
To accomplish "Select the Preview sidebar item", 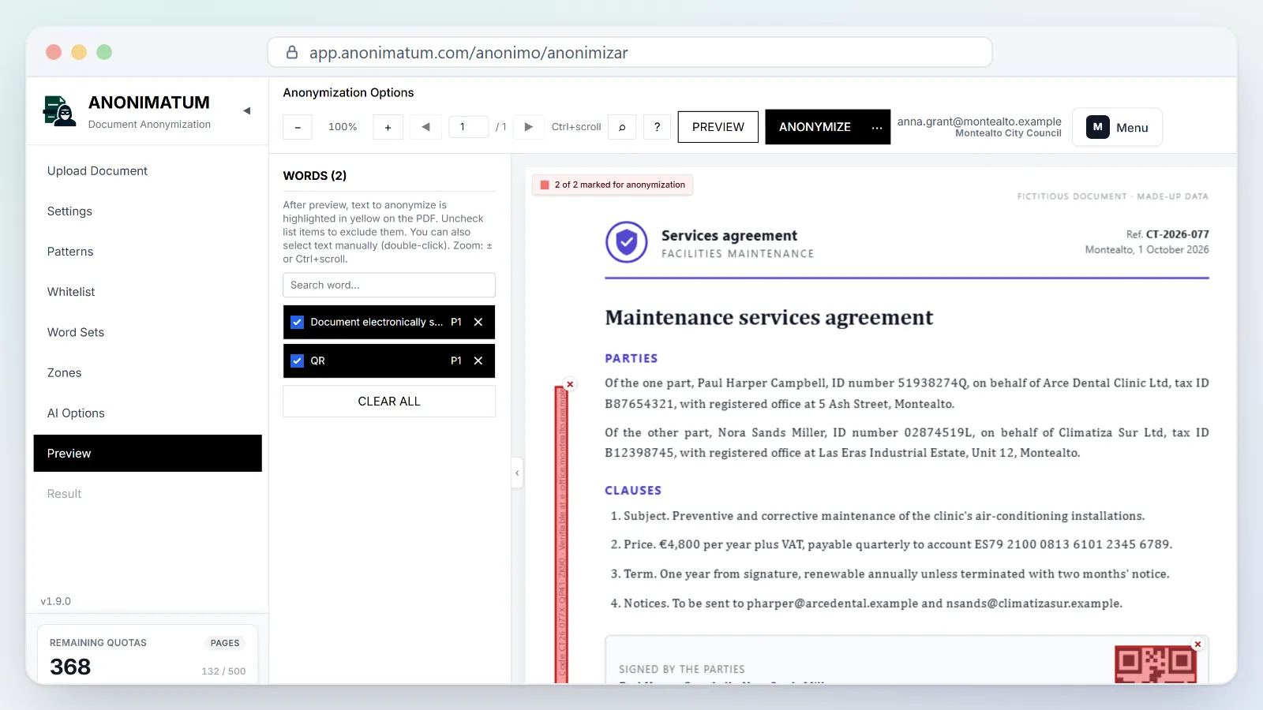I will [x=148, y=453].
